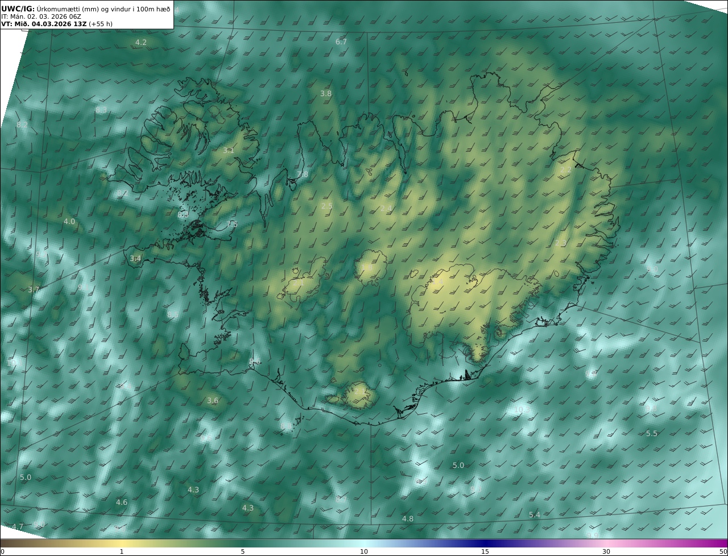The height and width of the screenshot is (556, 728).
Task: Click the 4.7 precipitation value label
Action: coord(18,527)
